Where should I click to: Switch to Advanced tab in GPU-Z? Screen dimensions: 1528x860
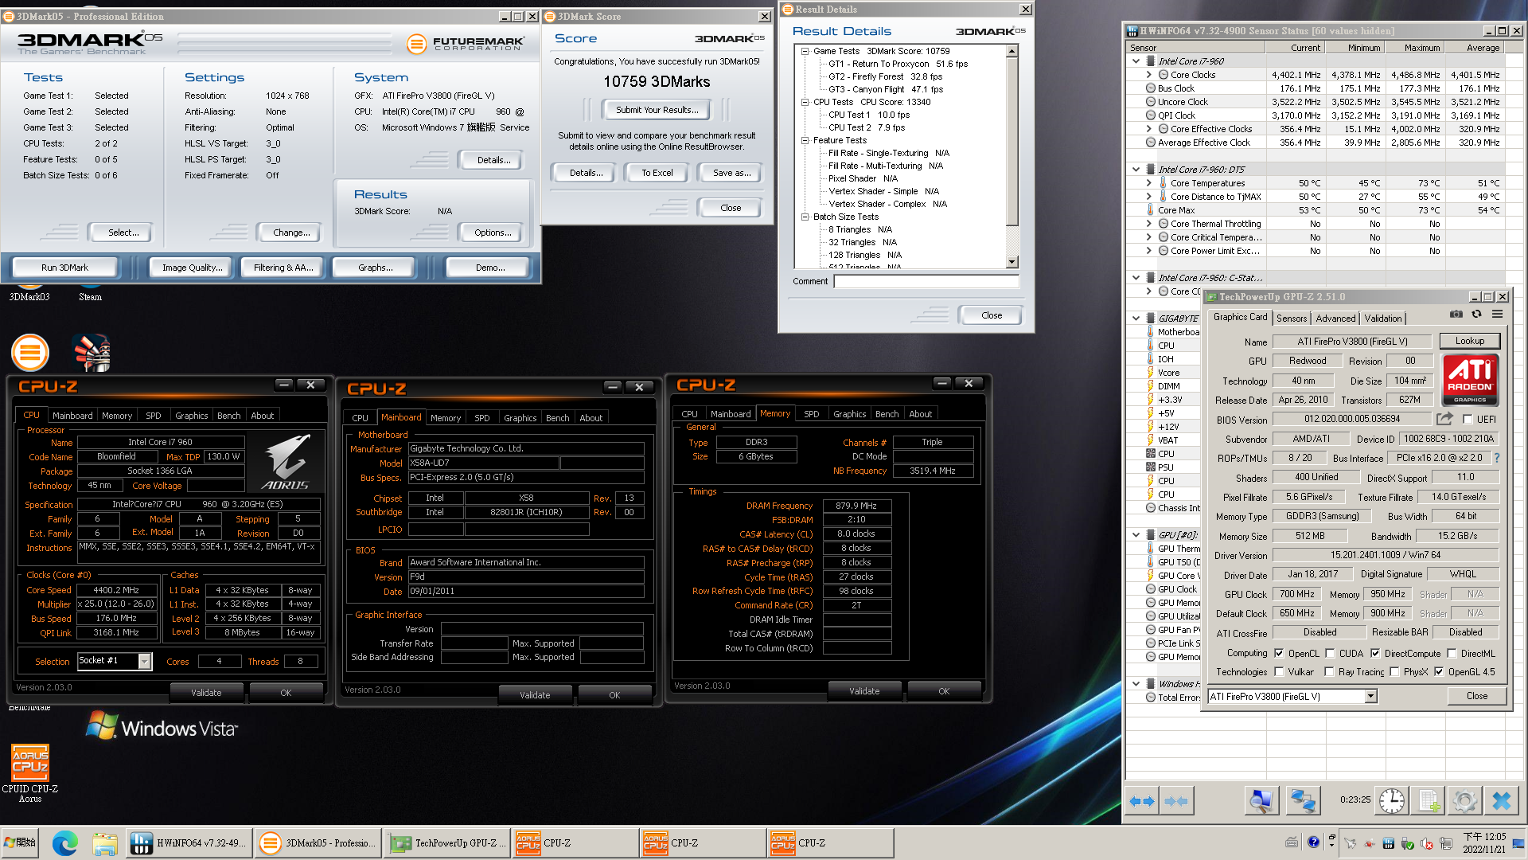pos(1335,318)
